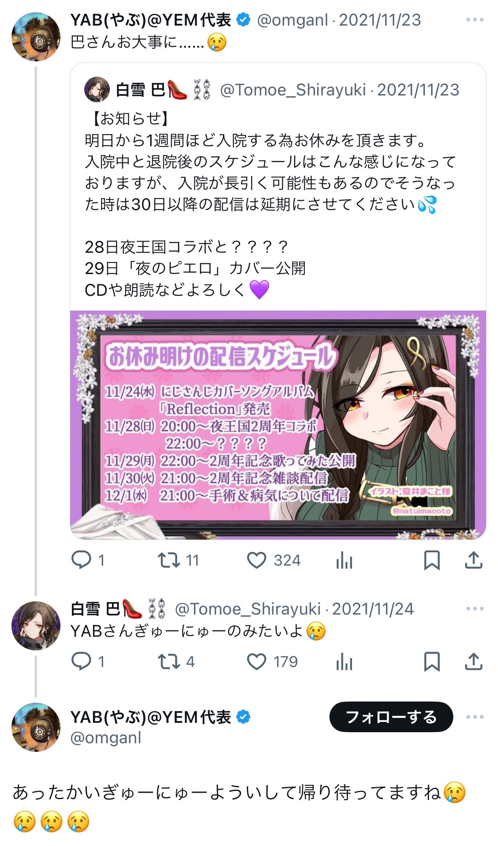View analytics of the first tweet
Image resolution: width=498 pixels, height=846 pixels.
tap(344, 560)
